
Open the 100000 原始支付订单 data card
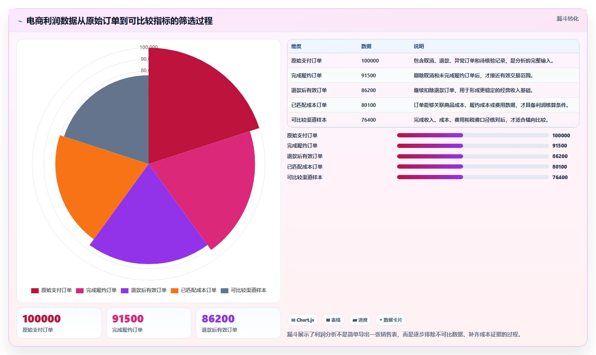point(59,323)
